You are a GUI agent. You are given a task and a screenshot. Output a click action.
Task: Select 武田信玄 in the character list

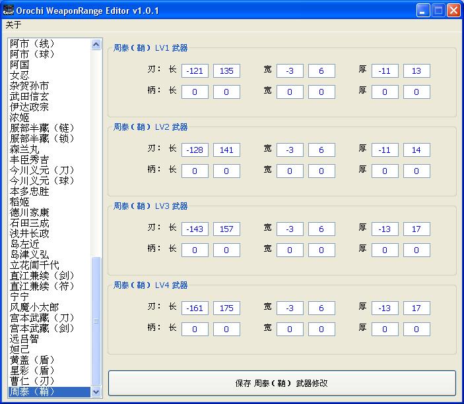[29, 96]
